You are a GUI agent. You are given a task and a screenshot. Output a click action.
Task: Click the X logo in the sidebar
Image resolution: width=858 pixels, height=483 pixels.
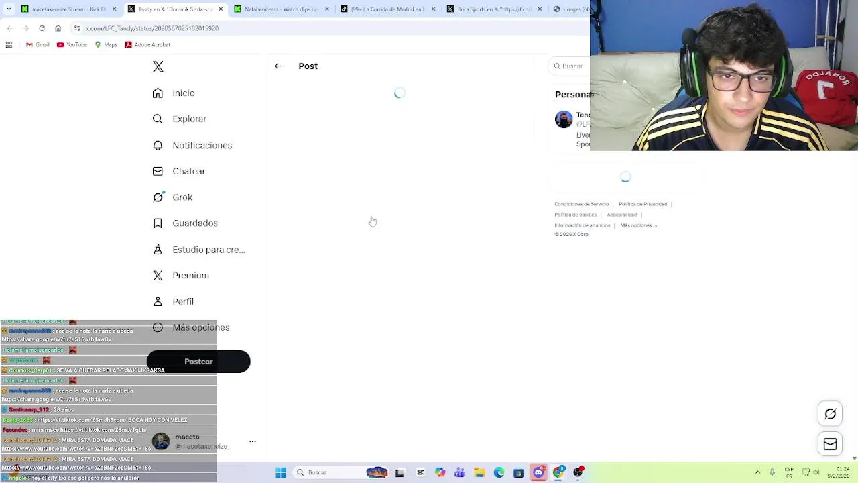tap(158, 66)
